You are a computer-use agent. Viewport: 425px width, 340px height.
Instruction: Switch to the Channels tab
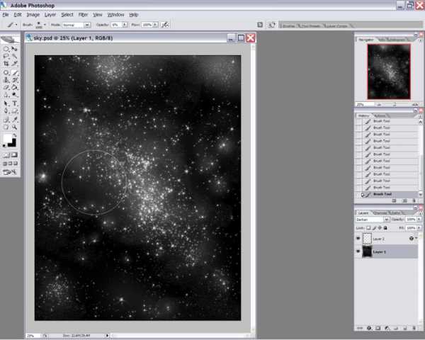pyautogui.click(x=380, y=212)
